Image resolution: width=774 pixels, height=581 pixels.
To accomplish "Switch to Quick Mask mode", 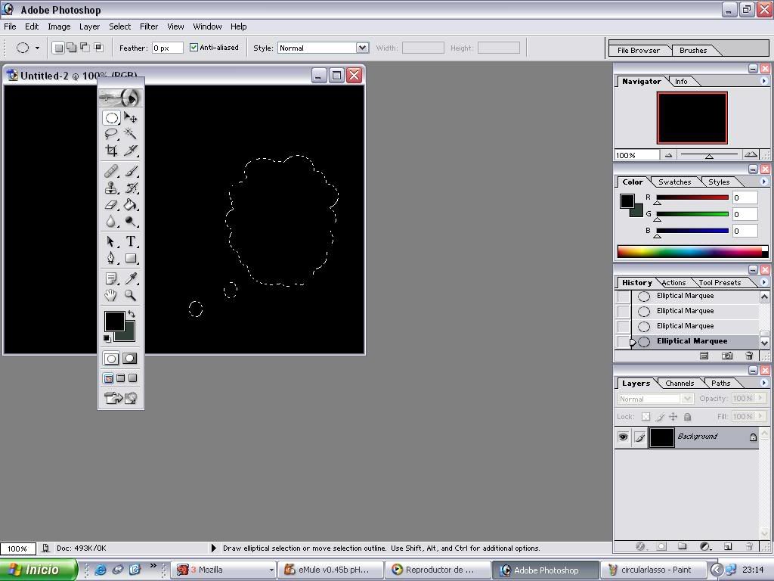I will point(130,359).
